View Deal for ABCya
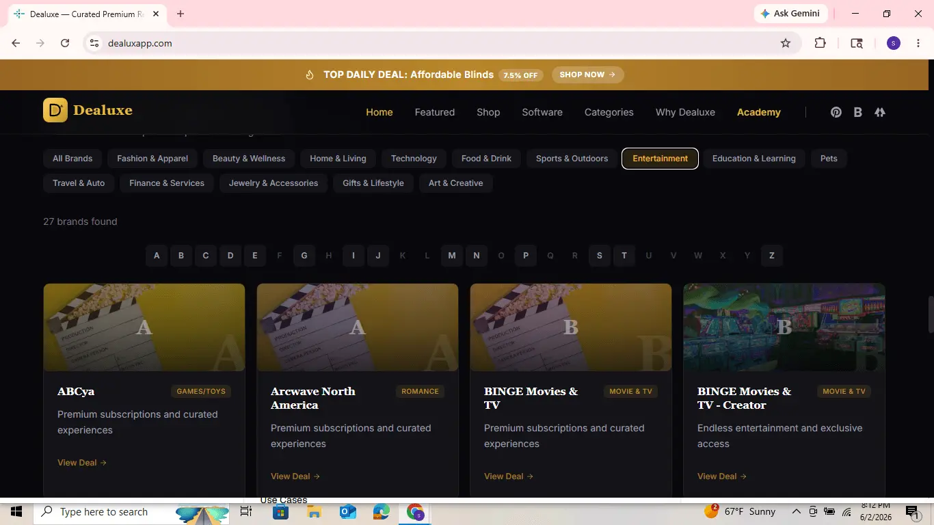This screenshot has width=934, height=525. [82, 463]
